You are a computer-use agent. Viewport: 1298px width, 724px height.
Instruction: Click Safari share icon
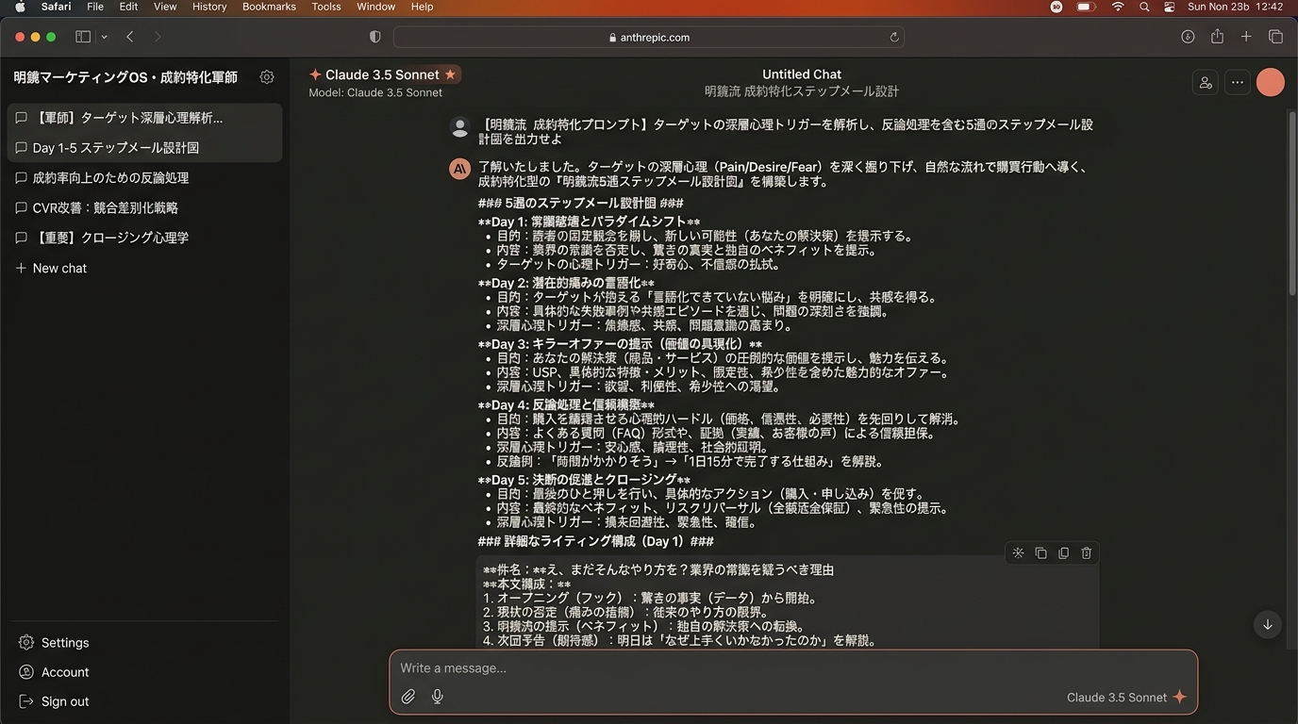click(x=1217, y=36)
